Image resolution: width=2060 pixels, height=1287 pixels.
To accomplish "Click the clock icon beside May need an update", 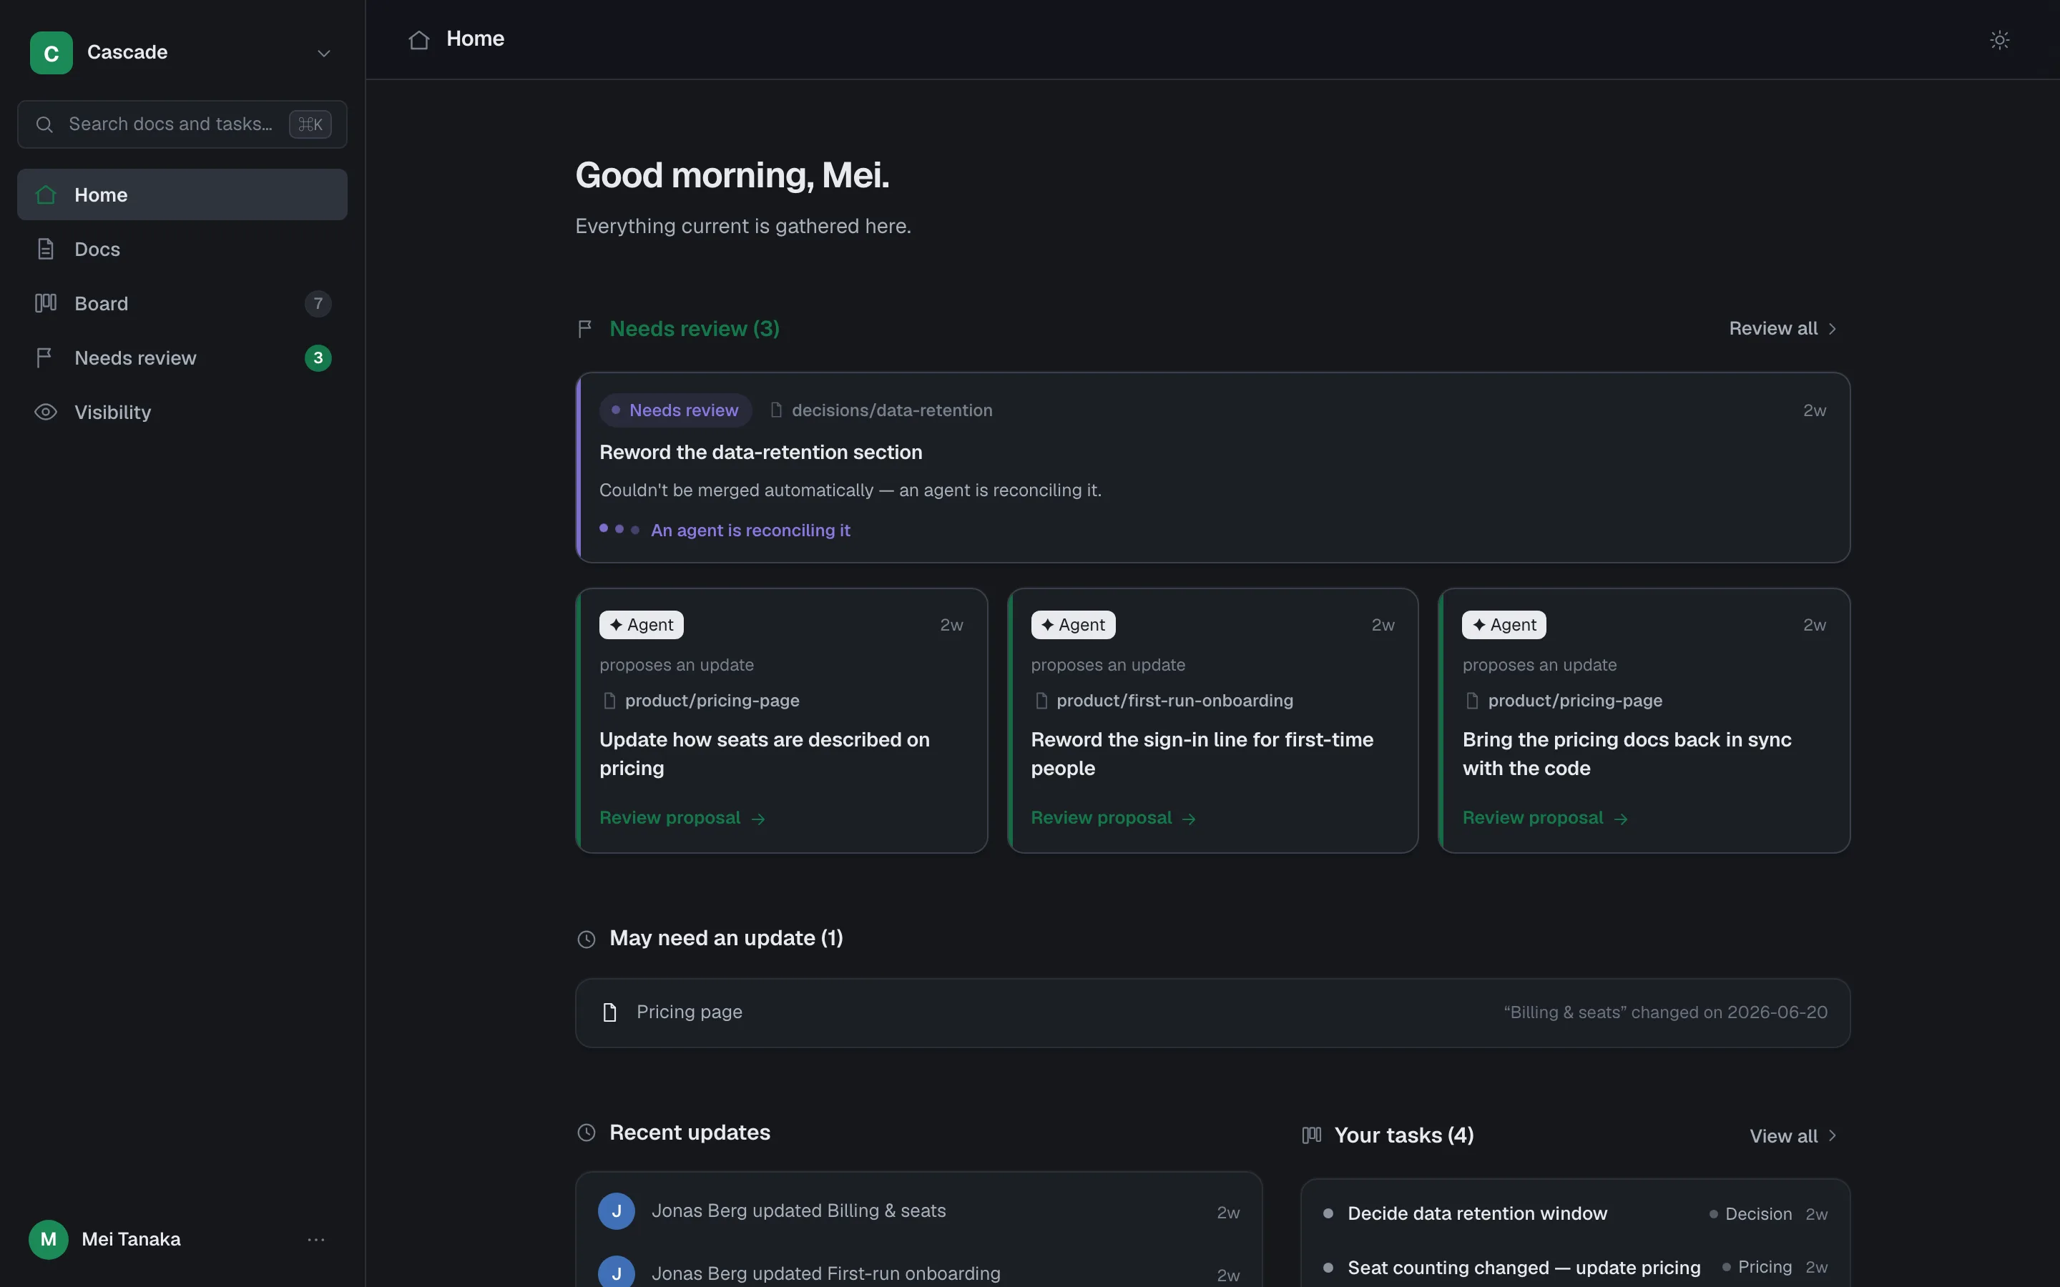I will [x=587, y=939].
